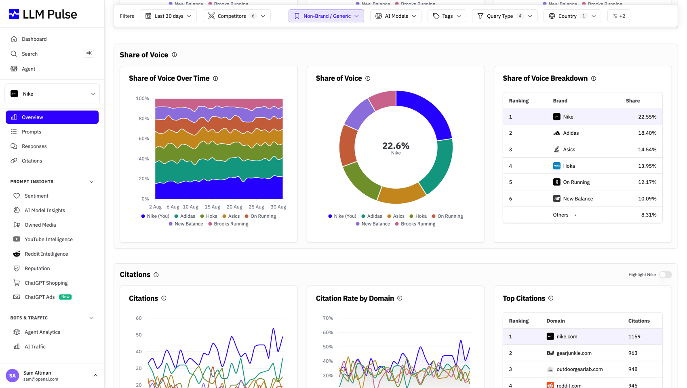Click the Citations link icon in sidebar

pos(14,161)
